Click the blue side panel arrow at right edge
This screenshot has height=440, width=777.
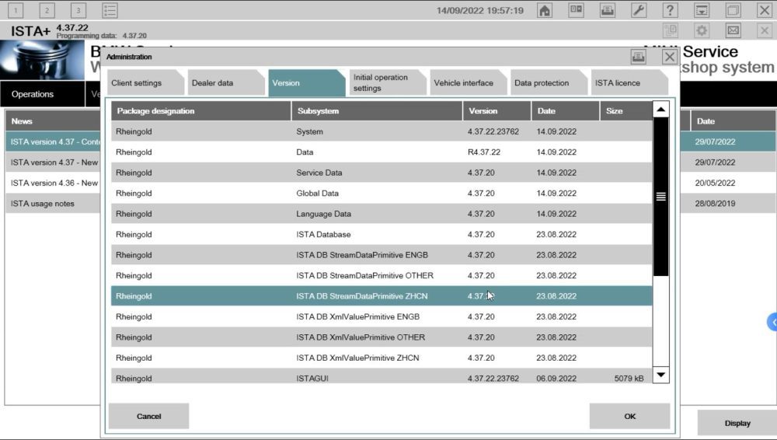pyautogui.click(x=772, y=322)
